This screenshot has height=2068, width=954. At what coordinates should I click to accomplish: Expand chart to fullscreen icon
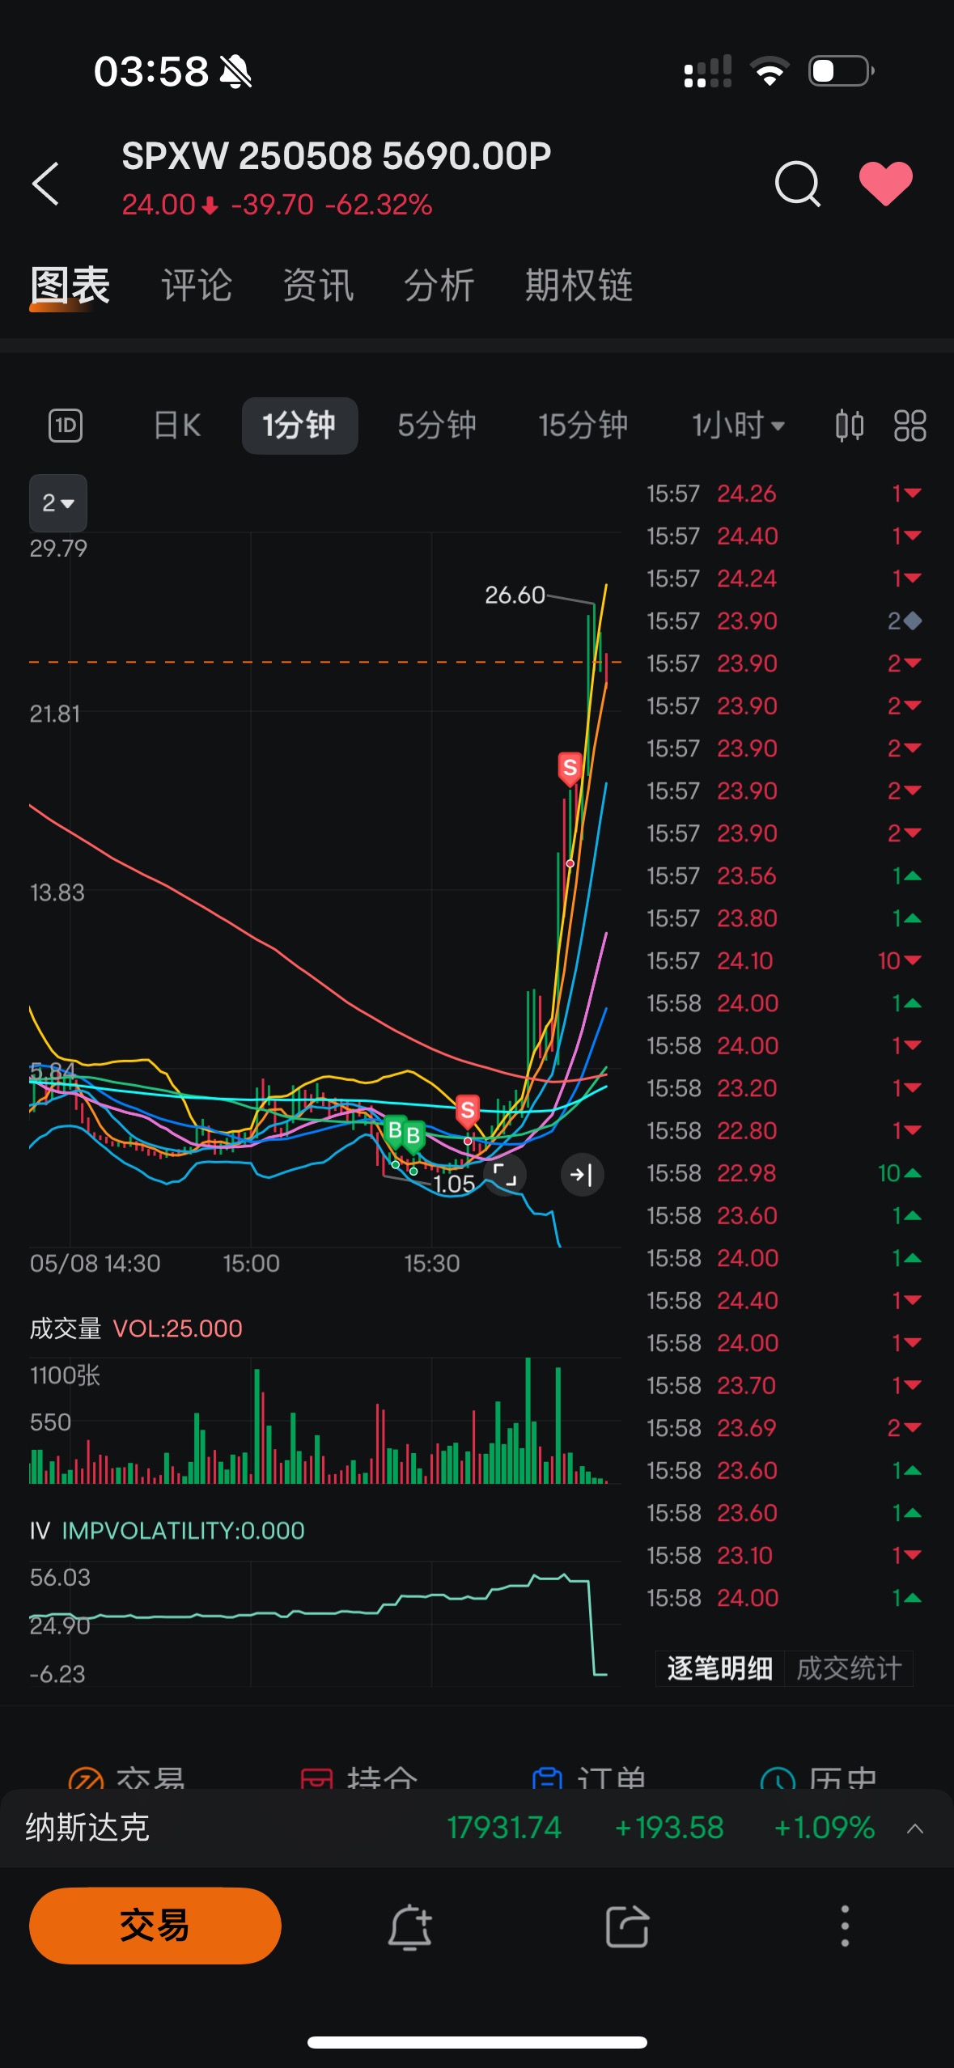pyautogui.click(x=505, y=1175)
